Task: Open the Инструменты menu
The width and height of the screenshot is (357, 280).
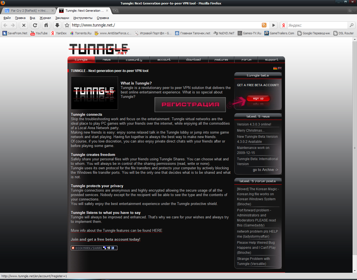Action: (x=83, y=18)
